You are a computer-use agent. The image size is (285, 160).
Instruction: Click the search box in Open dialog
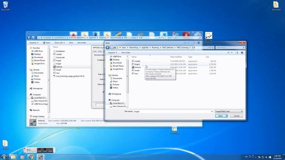coord(230,48)
